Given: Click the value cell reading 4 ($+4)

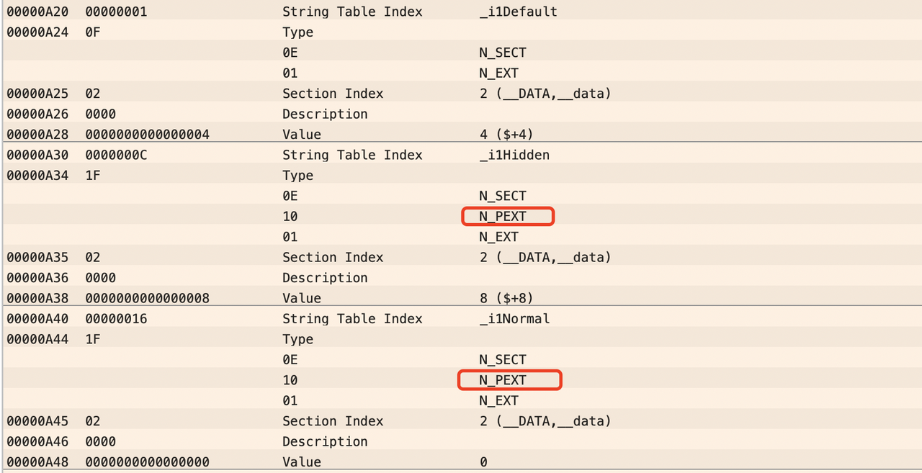Looking at the screenshot, I should click(x=506, y=134).
